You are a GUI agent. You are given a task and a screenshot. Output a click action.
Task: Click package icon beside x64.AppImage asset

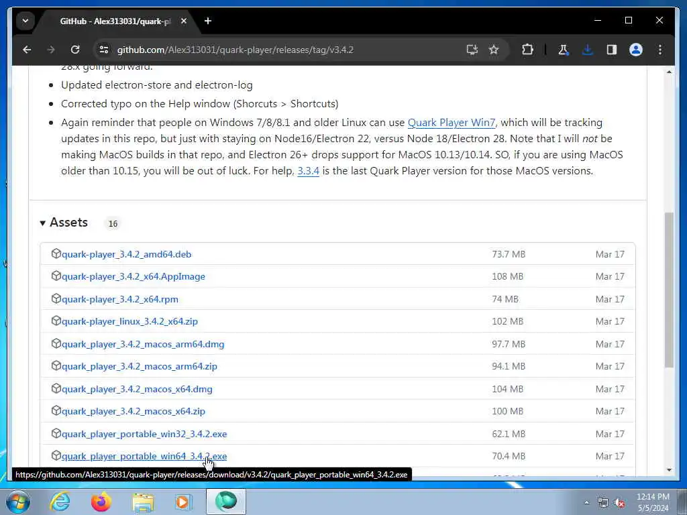tap(56, 276)
